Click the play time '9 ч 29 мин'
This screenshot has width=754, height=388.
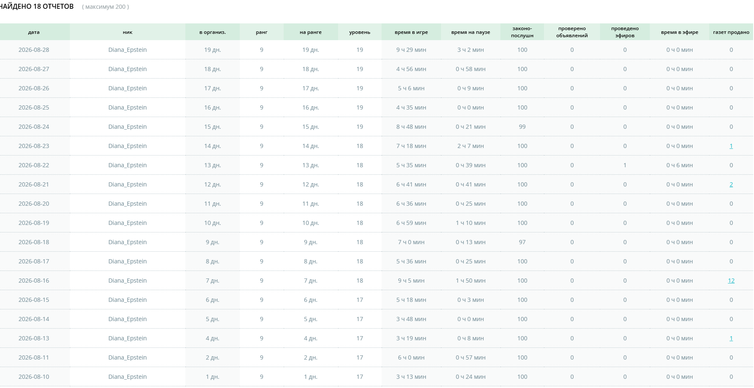coord(411,50)
